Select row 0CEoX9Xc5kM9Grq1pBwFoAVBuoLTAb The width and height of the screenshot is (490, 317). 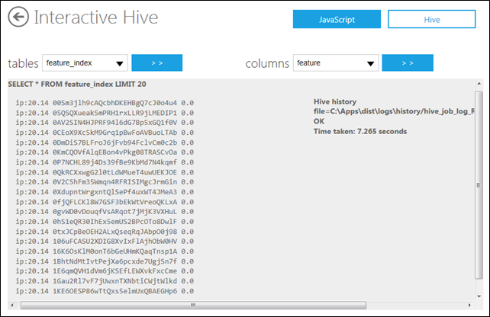tap(105, 133)
